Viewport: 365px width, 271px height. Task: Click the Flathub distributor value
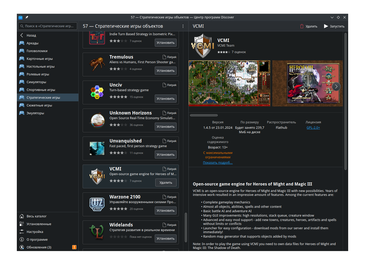281,128
